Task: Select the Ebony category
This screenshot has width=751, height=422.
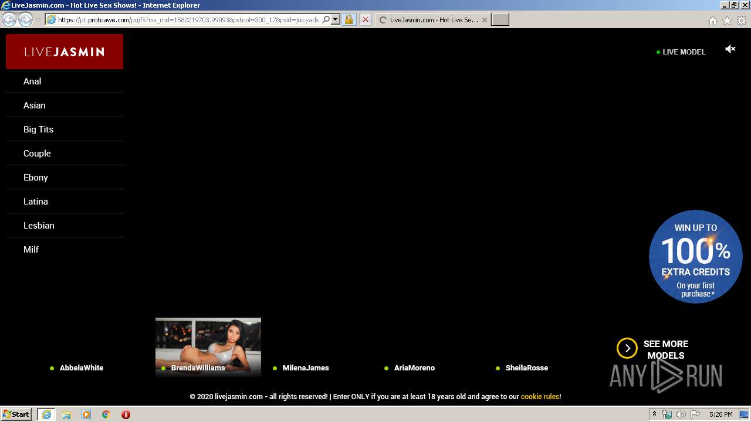Action: 65,178
